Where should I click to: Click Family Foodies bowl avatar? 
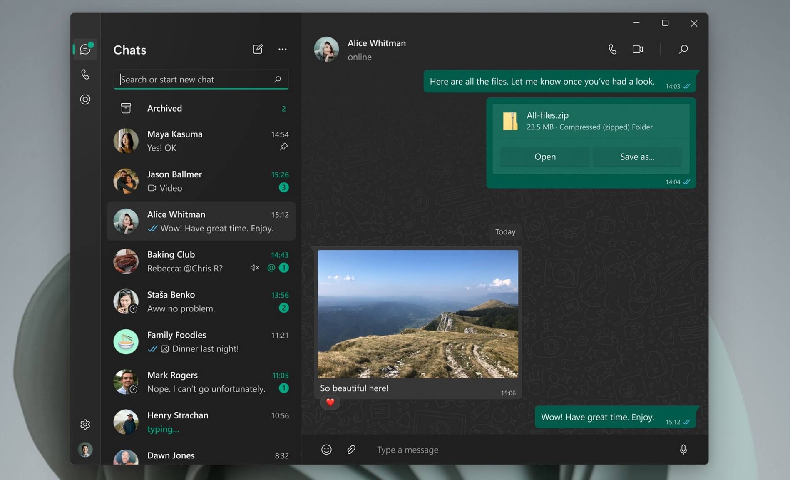(126, 342)
